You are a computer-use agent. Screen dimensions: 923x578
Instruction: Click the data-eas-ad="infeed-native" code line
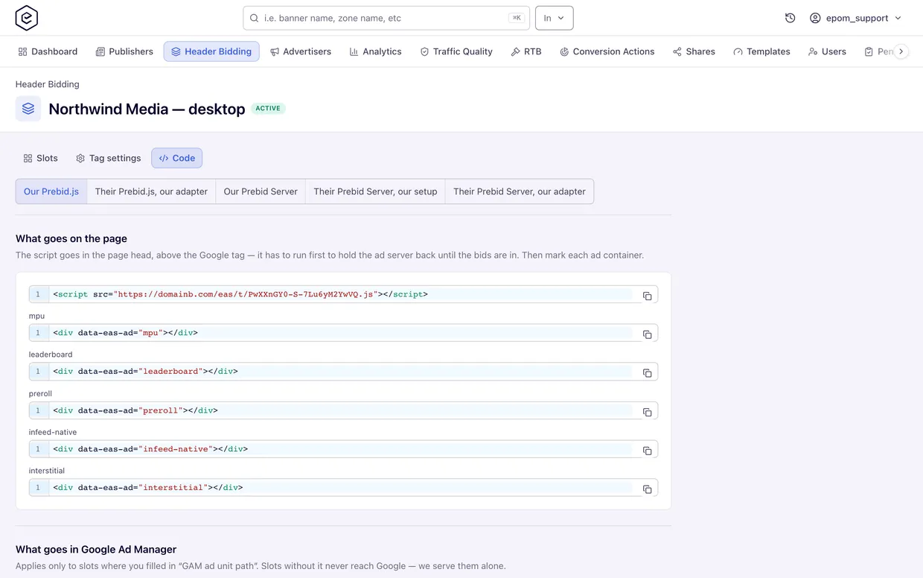[343, 449]
